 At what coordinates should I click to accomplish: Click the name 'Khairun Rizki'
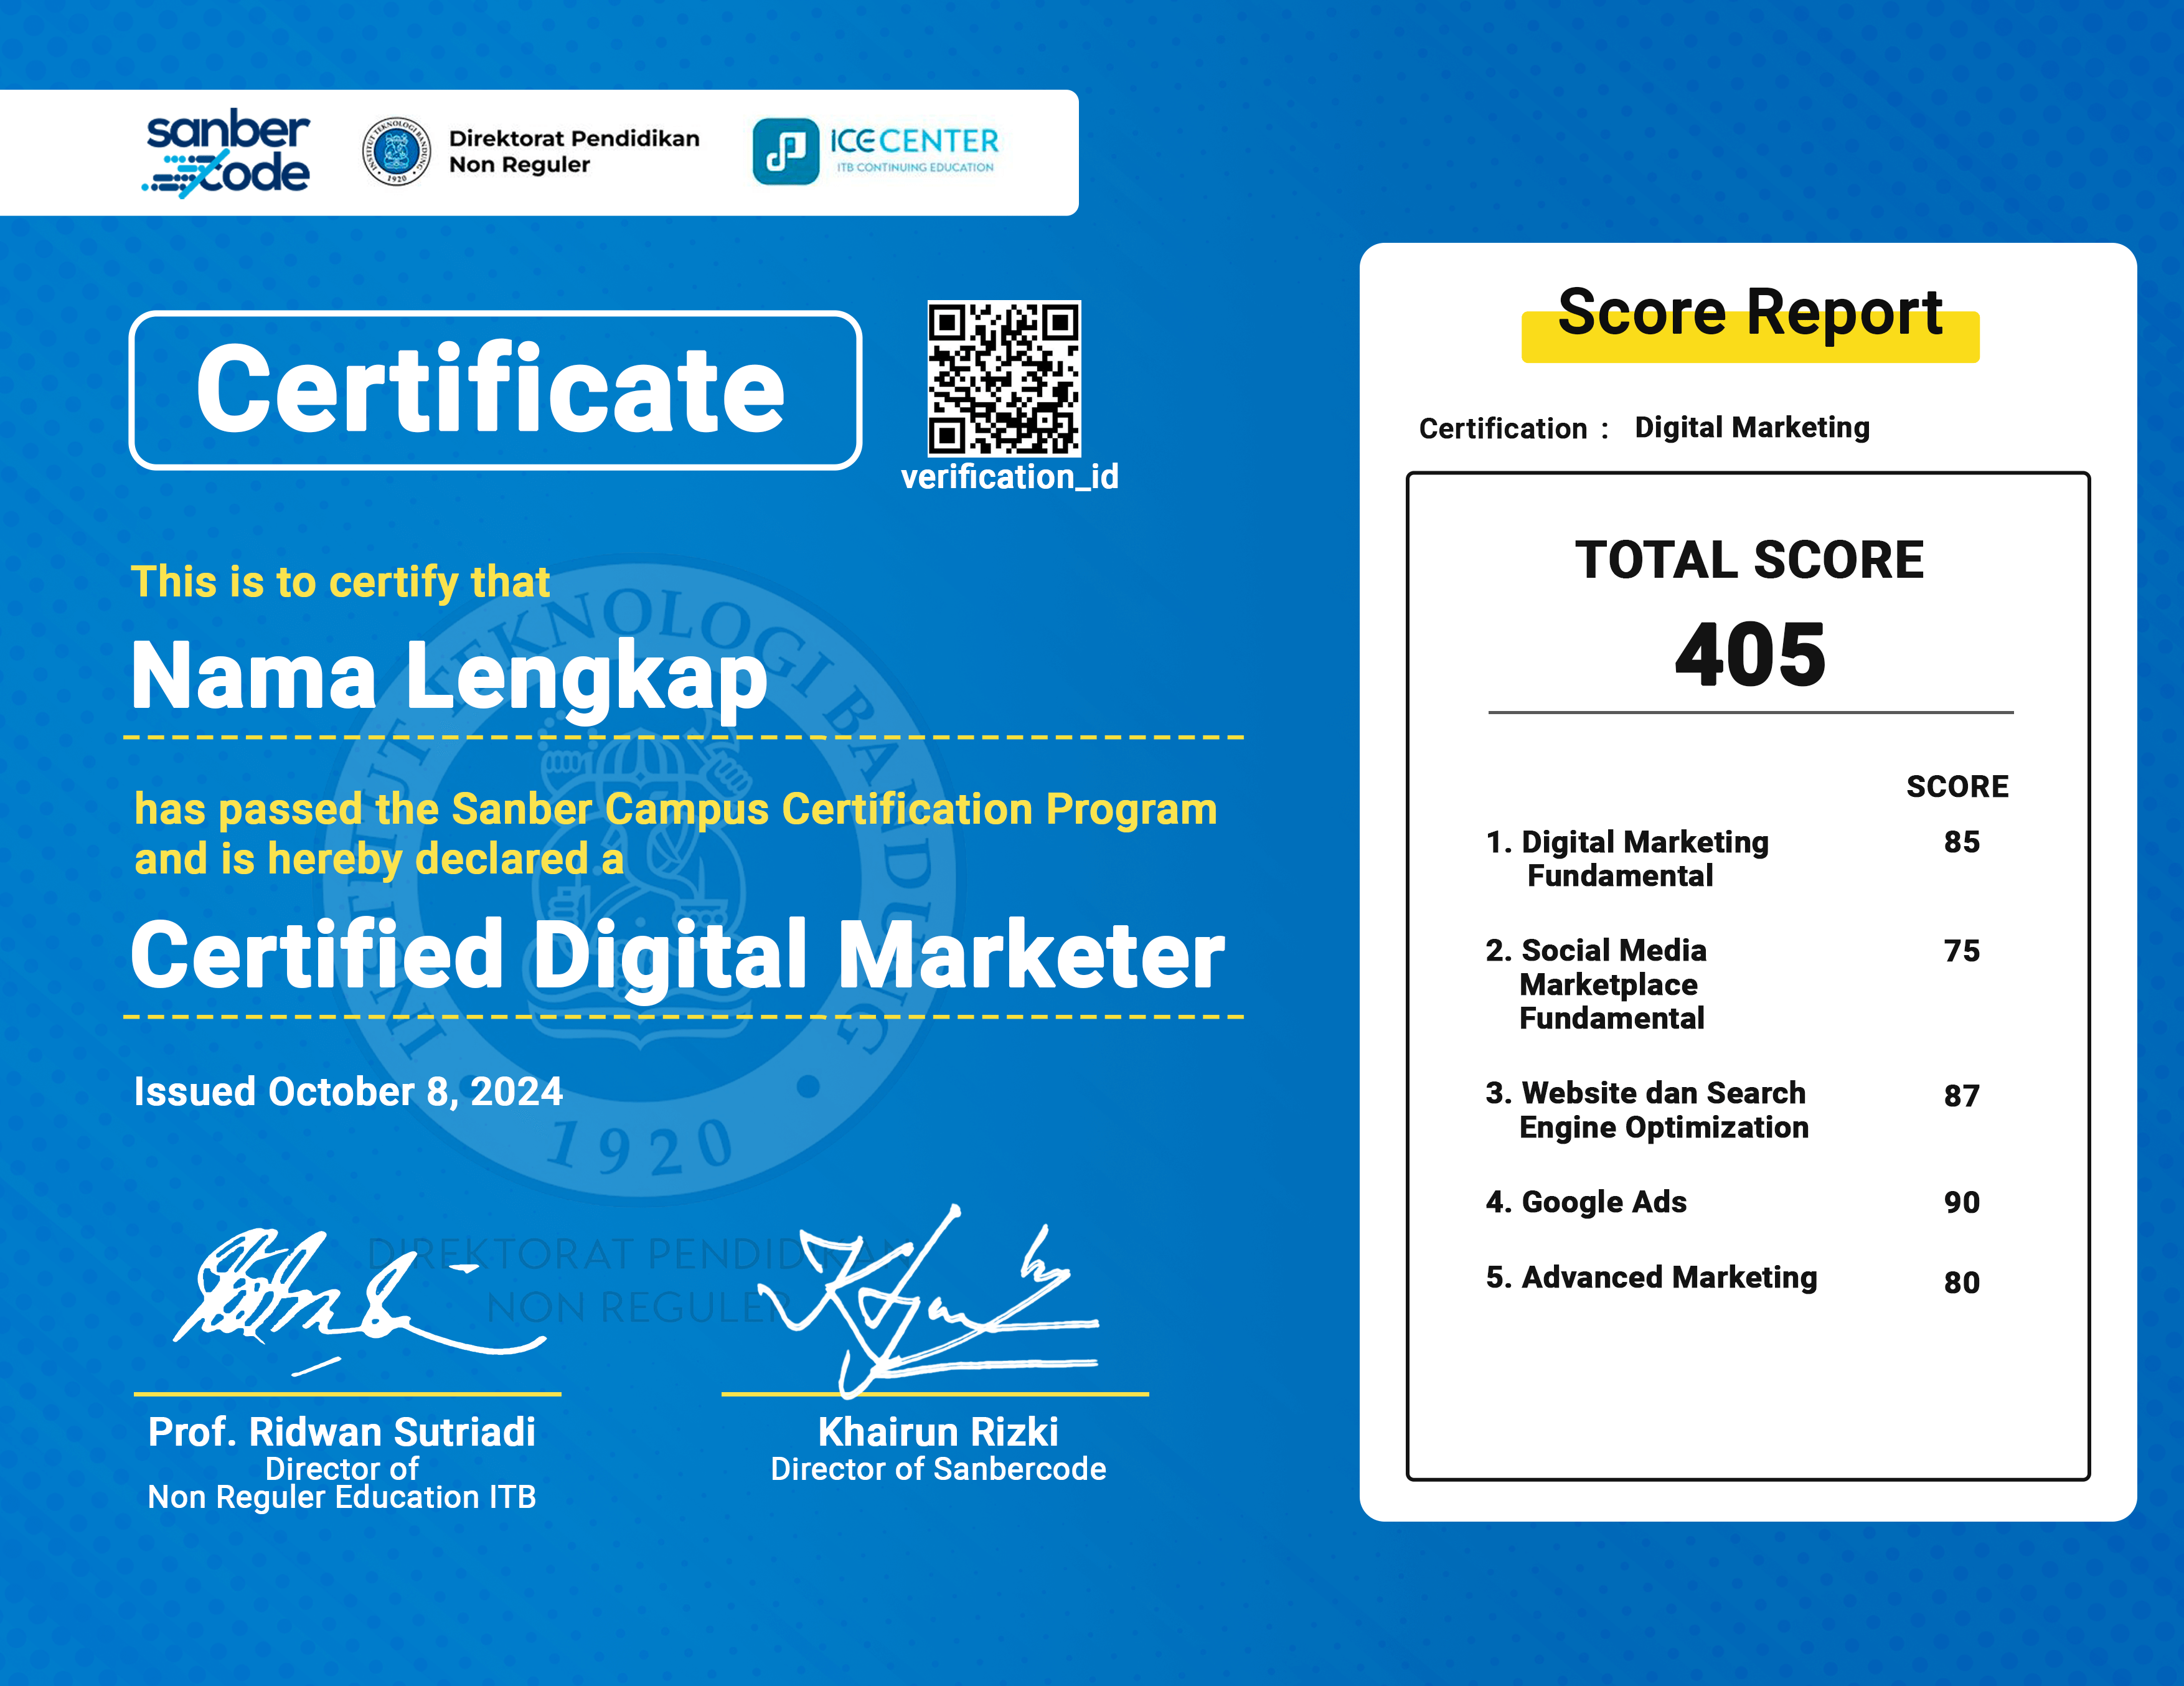point(938,1432)
